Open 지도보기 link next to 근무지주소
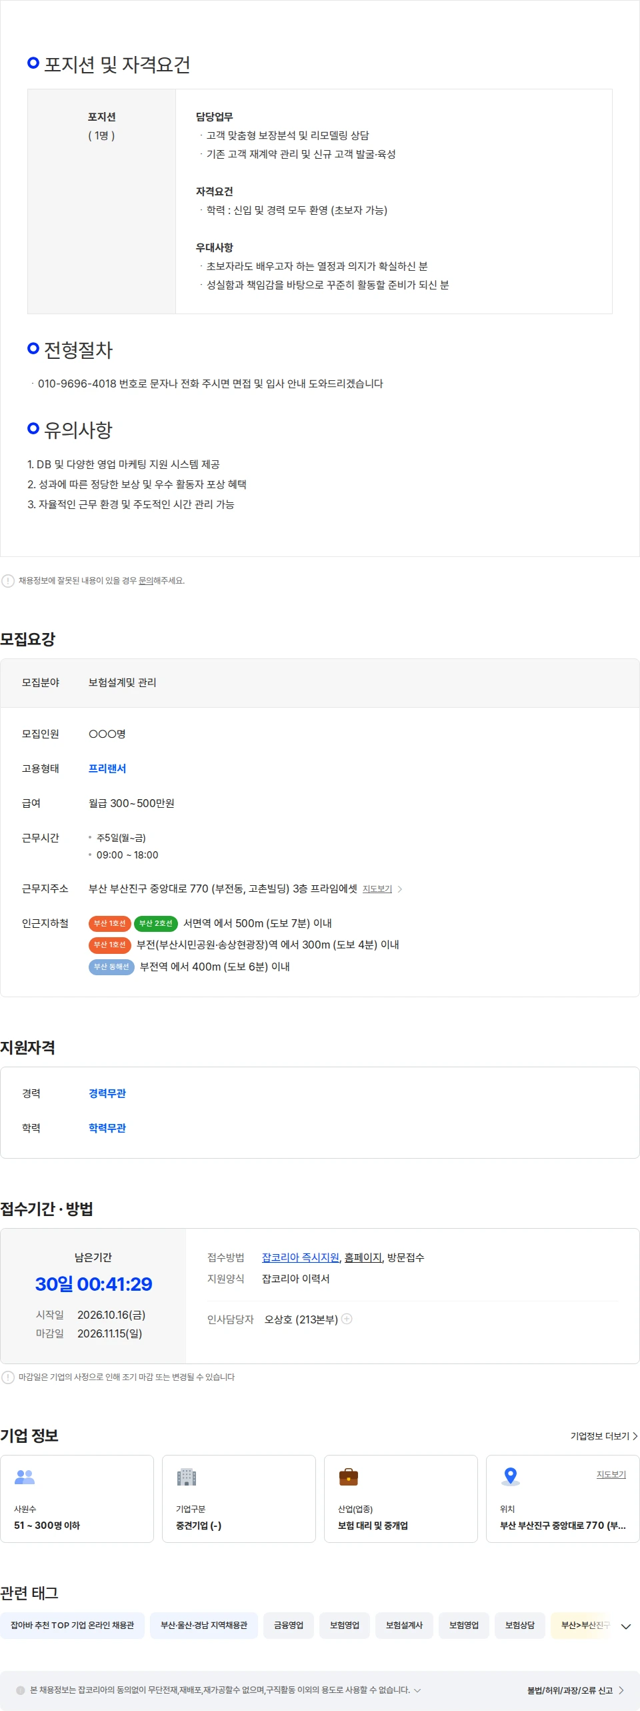The height and width of the screenshot is (1711, 640). [x=377, y=889]
